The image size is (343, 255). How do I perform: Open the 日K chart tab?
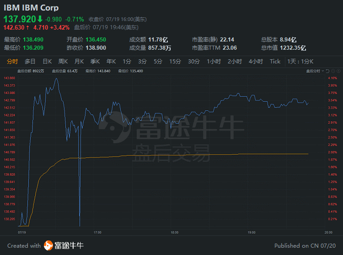pos(47,62)
